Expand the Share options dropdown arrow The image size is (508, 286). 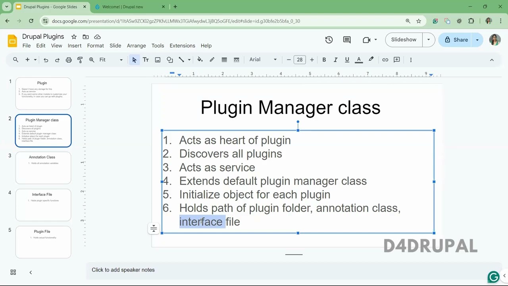tap(477, 40)
